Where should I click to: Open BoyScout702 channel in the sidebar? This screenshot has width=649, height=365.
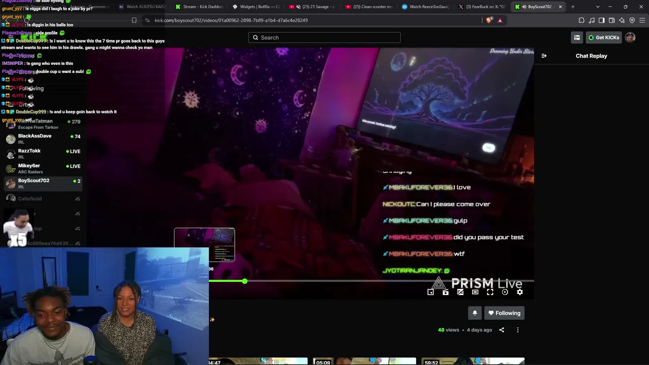pos(42,183)
